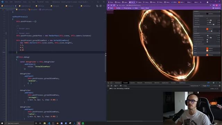Open the Windows Start menu

(x=2, y=123)
